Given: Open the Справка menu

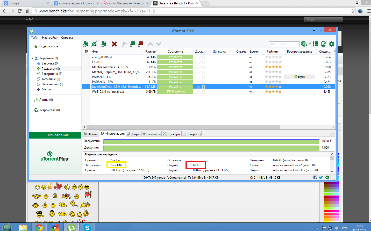Looking at the screenshot, I should [67, 38].
